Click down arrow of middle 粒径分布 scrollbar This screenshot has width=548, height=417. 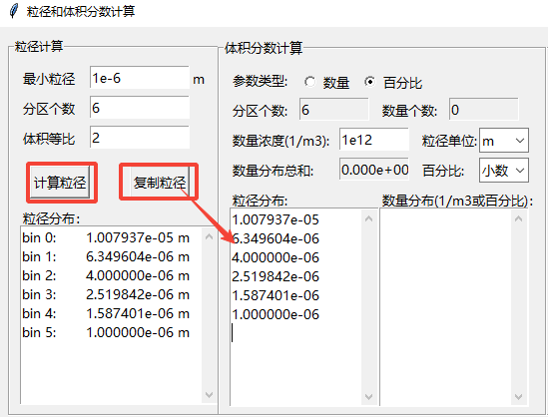368,397
